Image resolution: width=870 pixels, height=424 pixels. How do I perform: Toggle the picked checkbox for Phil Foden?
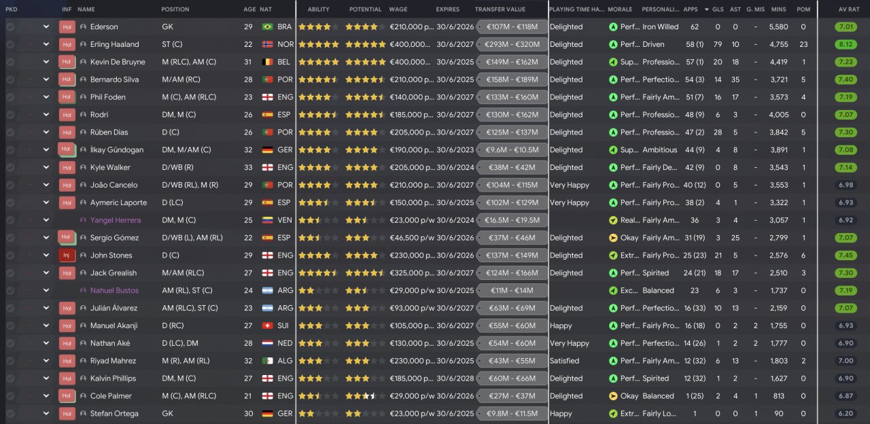pos(10,97)
